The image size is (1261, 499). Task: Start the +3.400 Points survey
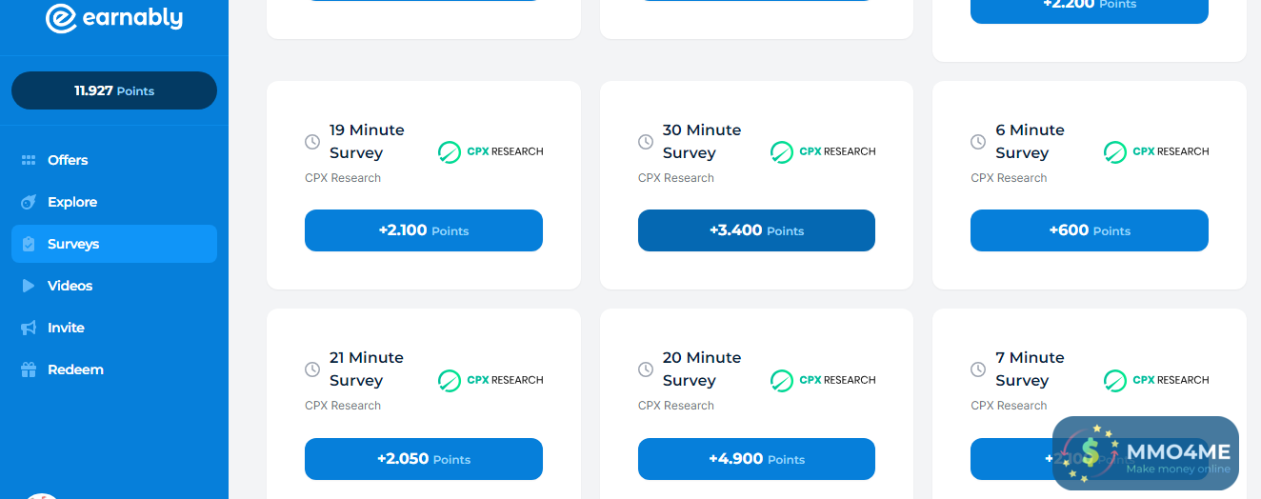coord(756,230)
